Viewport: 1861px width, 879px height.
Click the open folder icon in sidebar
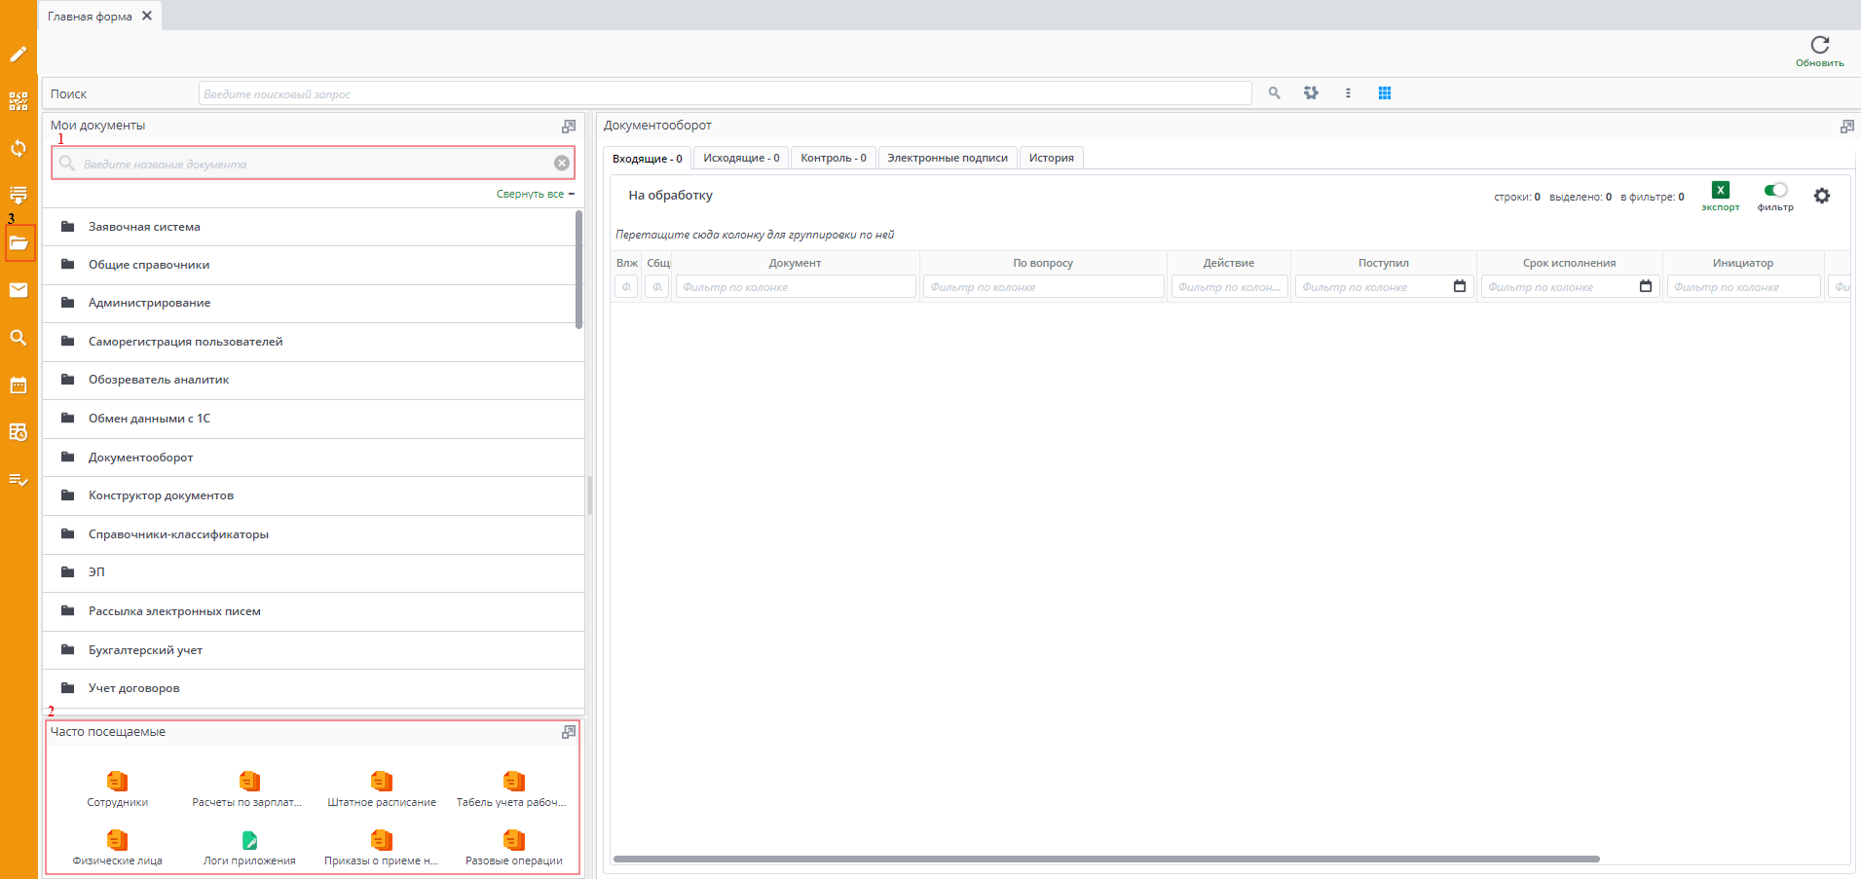click(19, 243)
